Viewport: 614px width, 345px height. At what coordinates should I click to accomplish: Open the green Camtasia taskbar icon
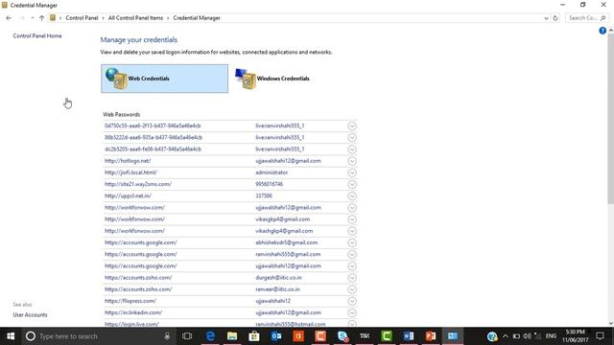[x=387, y=336]
